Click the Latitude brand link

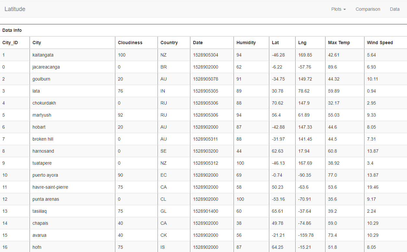tap(15, 9)
